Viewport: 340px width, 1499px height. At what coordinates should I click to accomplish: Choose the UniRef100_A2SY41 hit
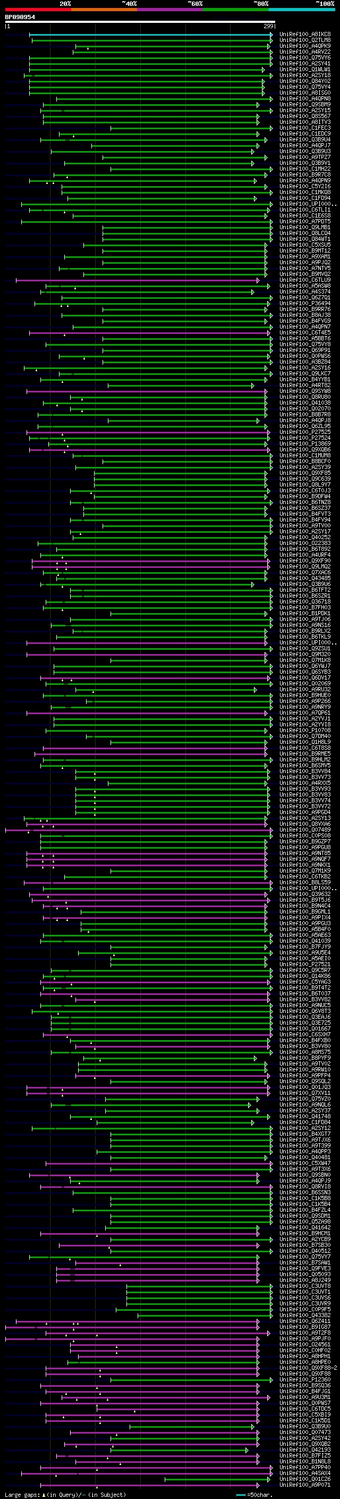point(305,63)
